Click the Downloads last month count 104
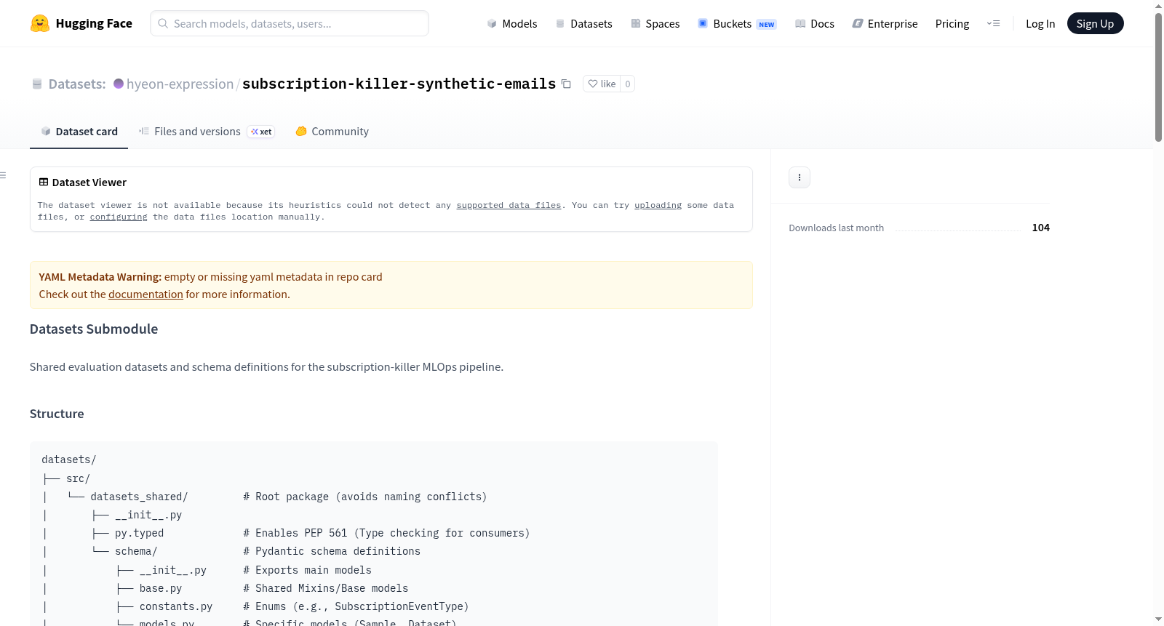 pos(1040,228)
